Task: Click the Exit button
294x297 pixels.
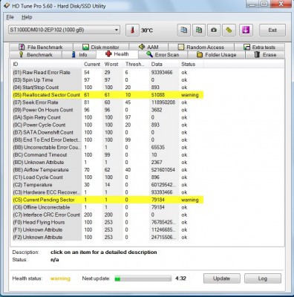Action: pyautogui.click(x=272, y=30)
